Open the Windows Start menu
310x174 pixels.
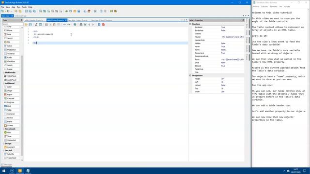(x=4, y=171)
